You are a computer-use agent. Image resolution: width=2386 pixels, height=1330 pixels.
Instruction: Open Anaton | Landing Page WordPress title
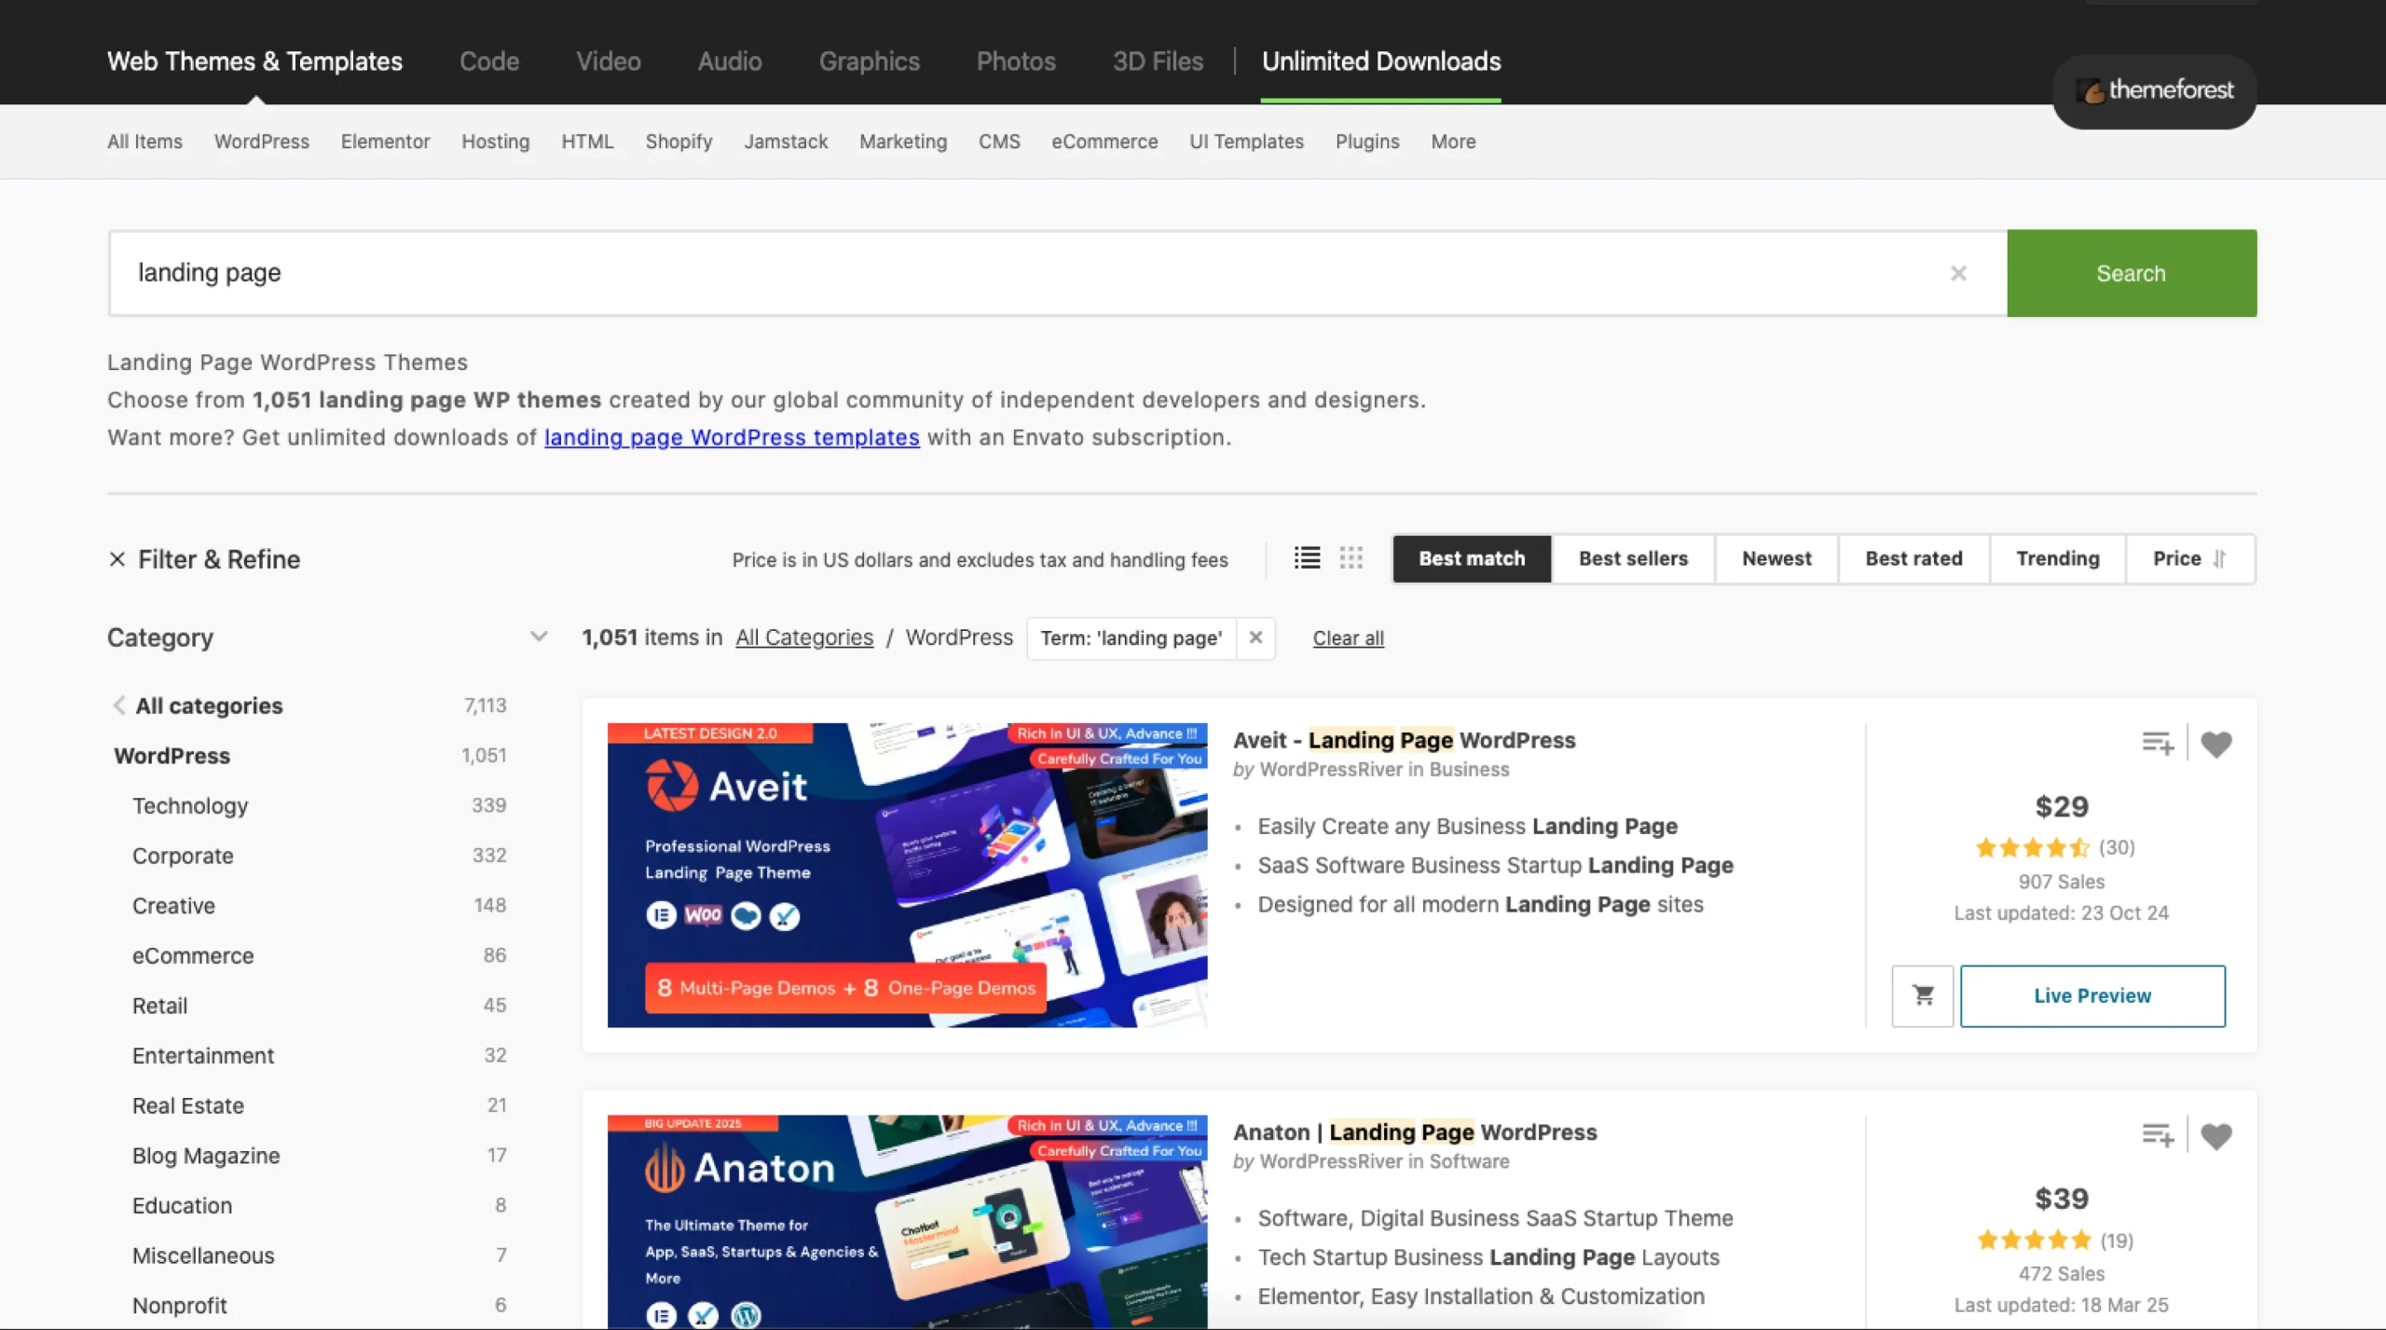click(x=1415, y=1131)
